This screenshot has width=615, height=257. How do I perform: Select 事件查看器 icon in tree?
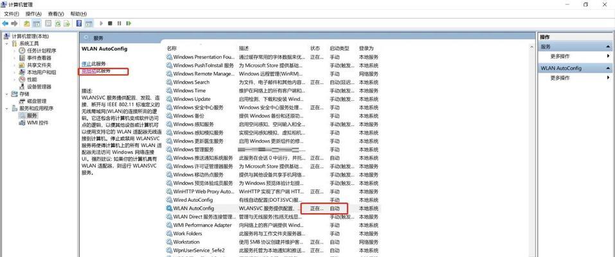pos(22,58)
